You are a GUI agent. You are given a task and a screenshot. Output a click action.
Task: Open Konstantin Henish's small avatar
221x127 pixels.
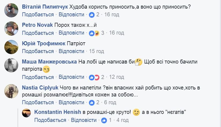(26, 113)
